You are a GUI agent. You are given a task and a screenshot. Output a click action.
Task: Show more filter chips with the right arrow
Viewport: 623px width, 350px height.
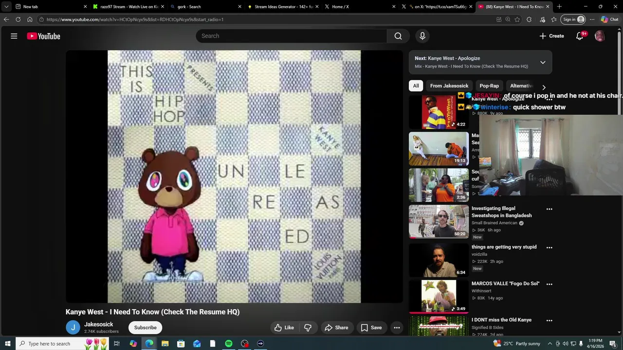(x=544, y=87)
